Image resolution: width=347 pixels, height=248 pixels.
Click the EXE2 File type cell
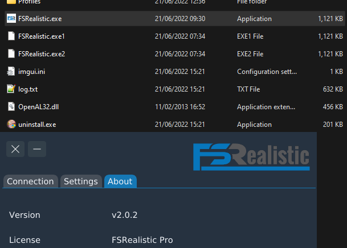(x=250, y=54)
